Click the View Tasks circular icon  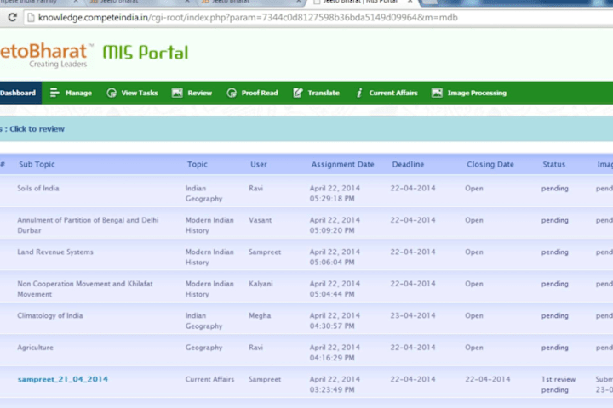click(112, 93)
